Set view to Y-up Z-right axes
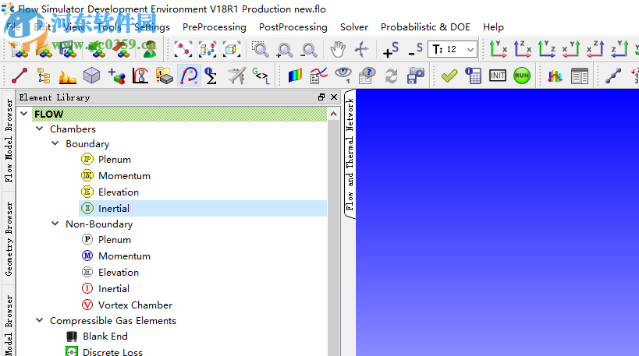639x356 pixels. pos(547,50)
